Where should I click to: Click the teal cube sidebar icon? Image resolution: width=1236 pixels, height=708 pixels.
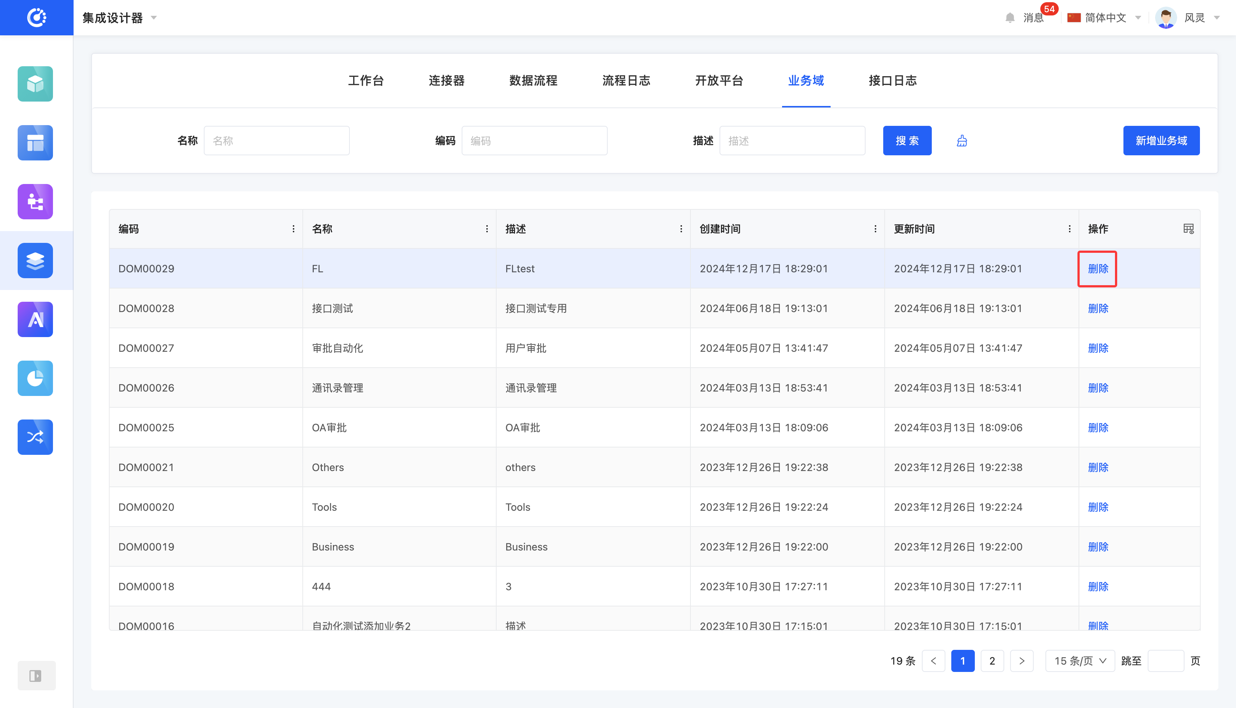pyautogui.click(x=35, y=84)
